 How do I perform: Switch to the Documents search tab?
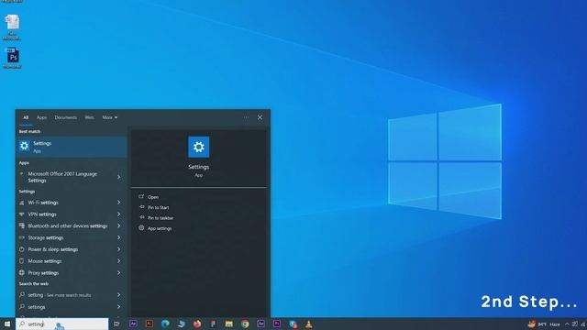65,117
